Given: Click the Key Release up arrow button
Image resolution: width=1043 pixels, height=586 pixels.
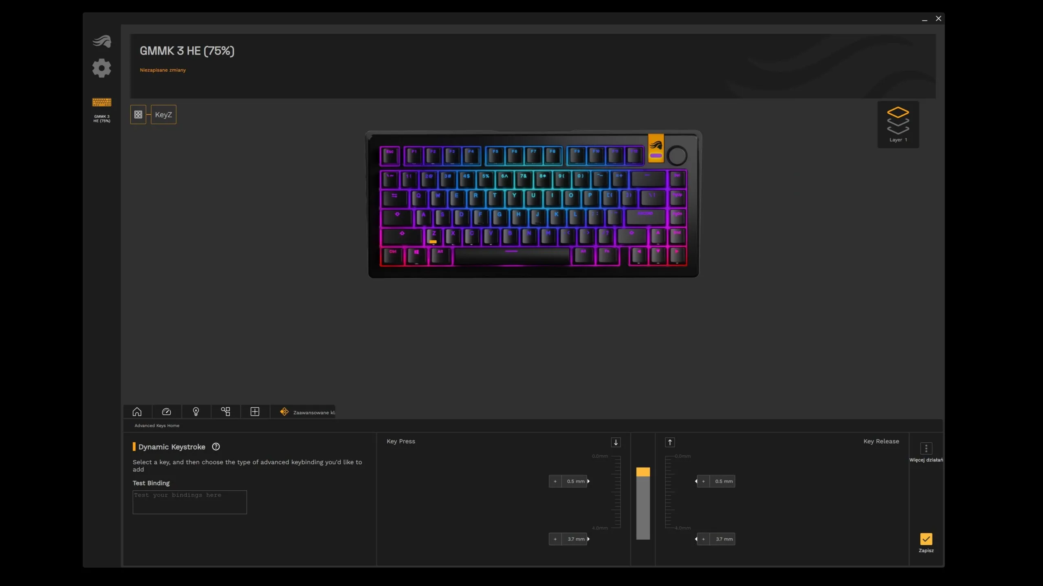Looking at the screenshot, I should [670, 442].
